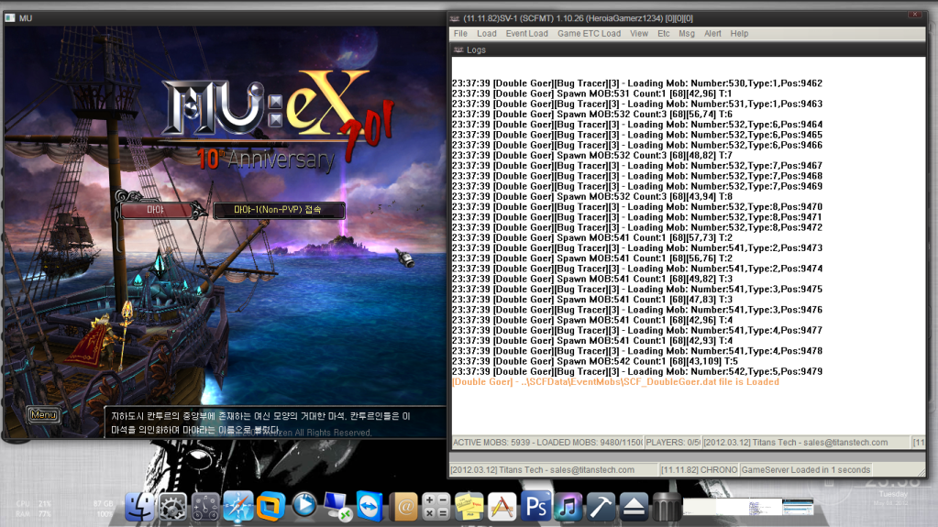Screen dimensions: 938x527
Task: Open the Trash in the dock
Action: click(666, 505)
